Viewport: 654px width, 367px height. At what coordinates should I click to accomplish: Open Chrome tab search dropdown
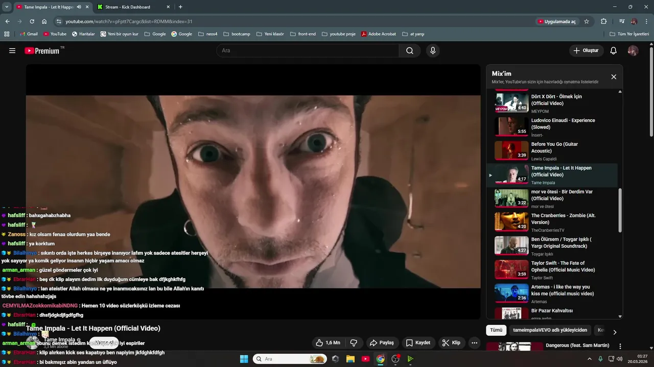(x=7, y=7)
